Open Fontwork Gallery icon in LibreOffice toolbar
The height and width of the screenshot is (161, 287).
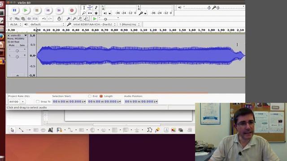pyautogui.click(x=166, y=130)
